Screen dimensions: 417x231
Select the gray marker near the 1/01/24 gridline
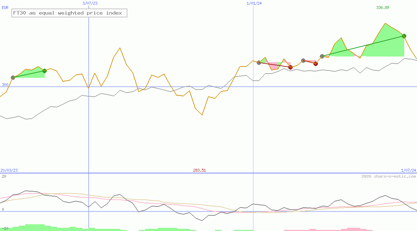point(258,63)
